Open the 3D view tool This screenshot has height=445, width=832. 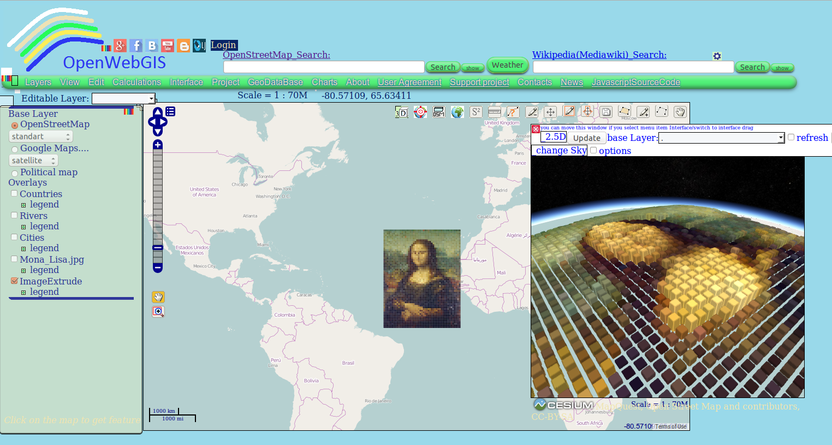[401, 112]
